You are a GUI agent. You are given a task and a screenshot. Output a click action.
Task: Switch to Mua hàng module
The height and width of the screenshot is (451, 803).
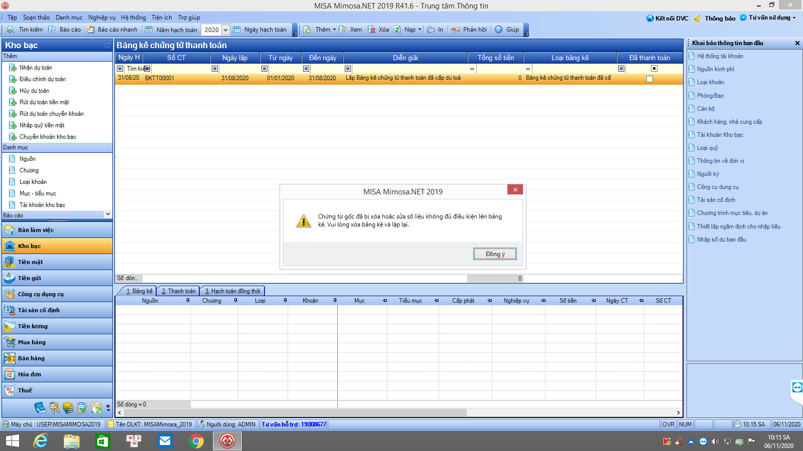pyautogui.click(x=57, y=342)
